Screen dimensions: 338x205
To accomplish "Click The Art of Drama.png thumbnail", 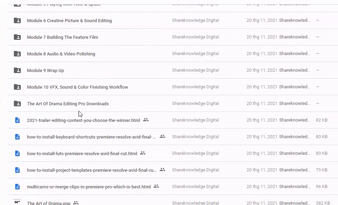I will (17, 203).
